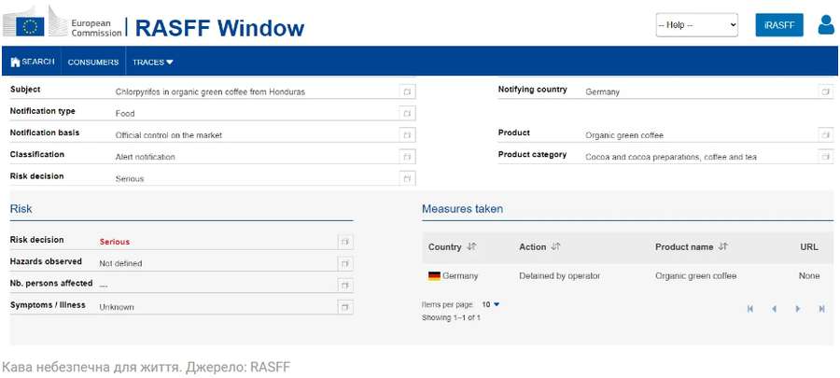
Task: Expand the Traces menu
Action: click(153, 63)
